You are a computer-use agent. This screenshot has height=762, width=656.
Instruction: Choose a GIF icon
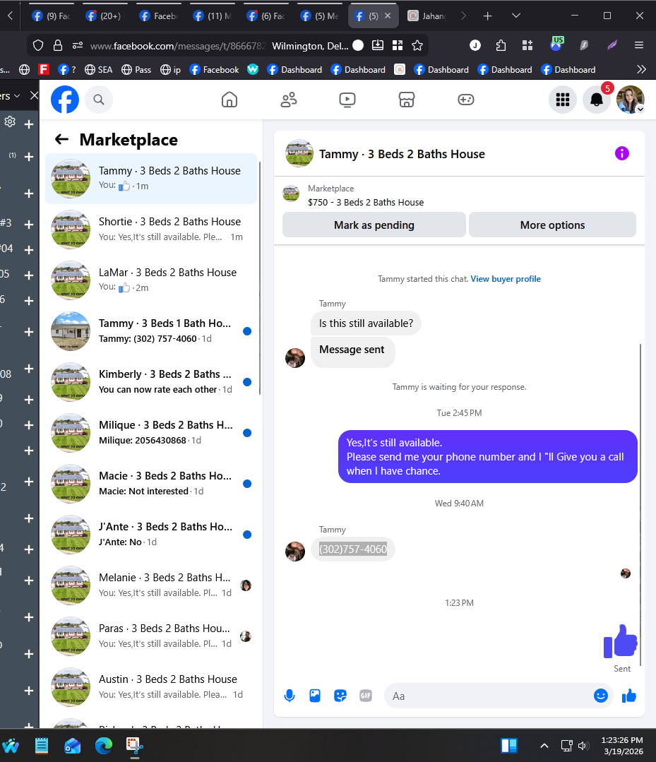366,696
